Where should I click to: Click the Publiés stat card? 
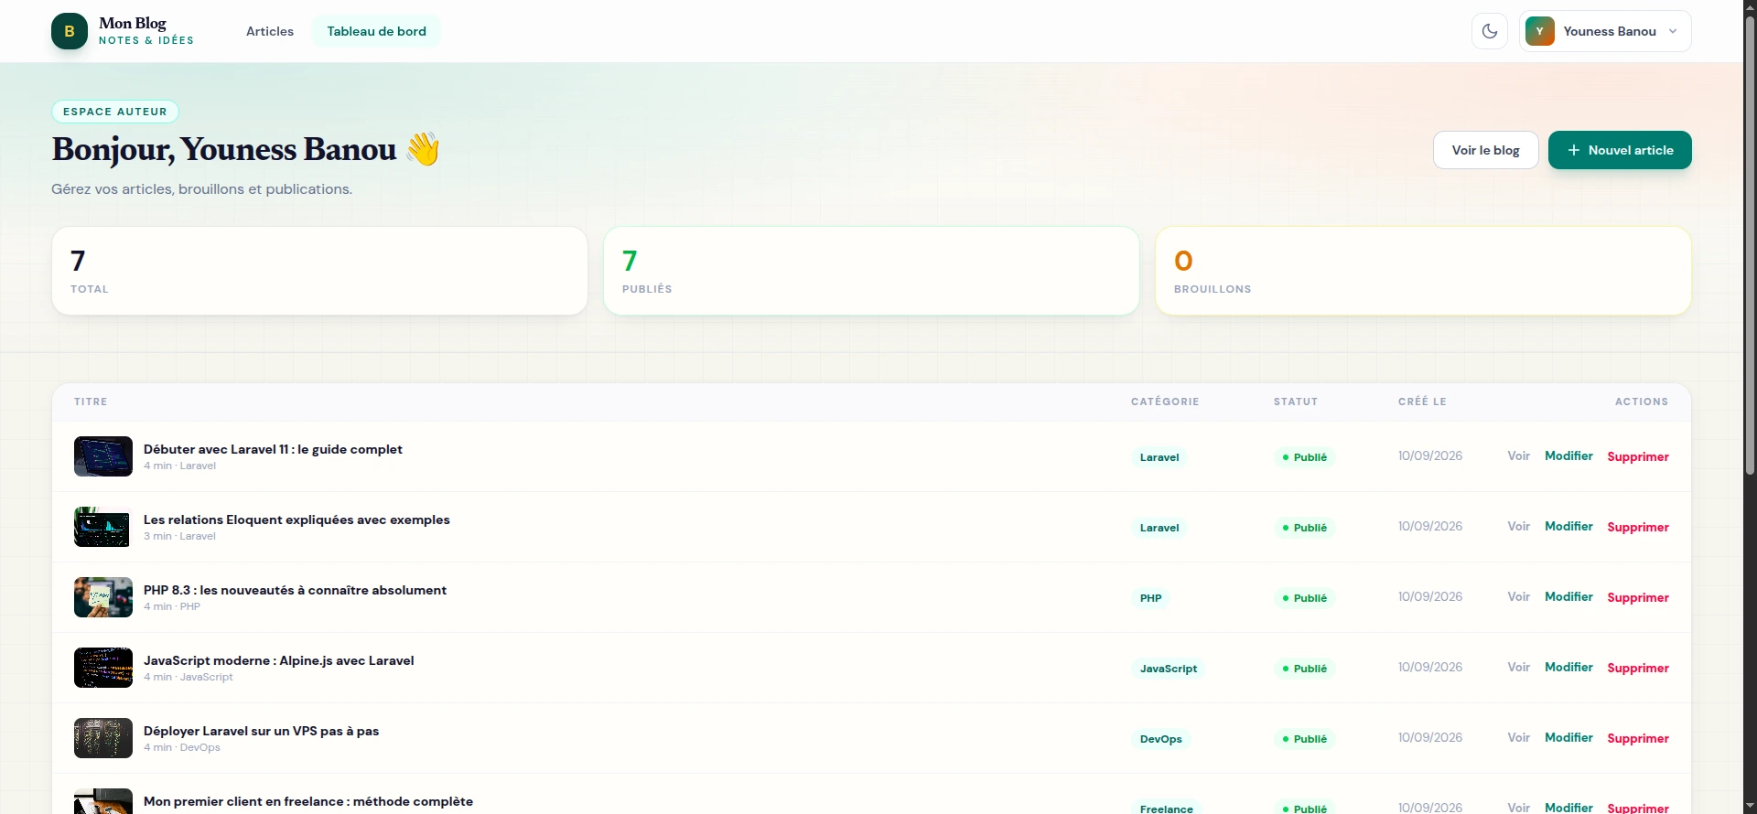(871, 271)
